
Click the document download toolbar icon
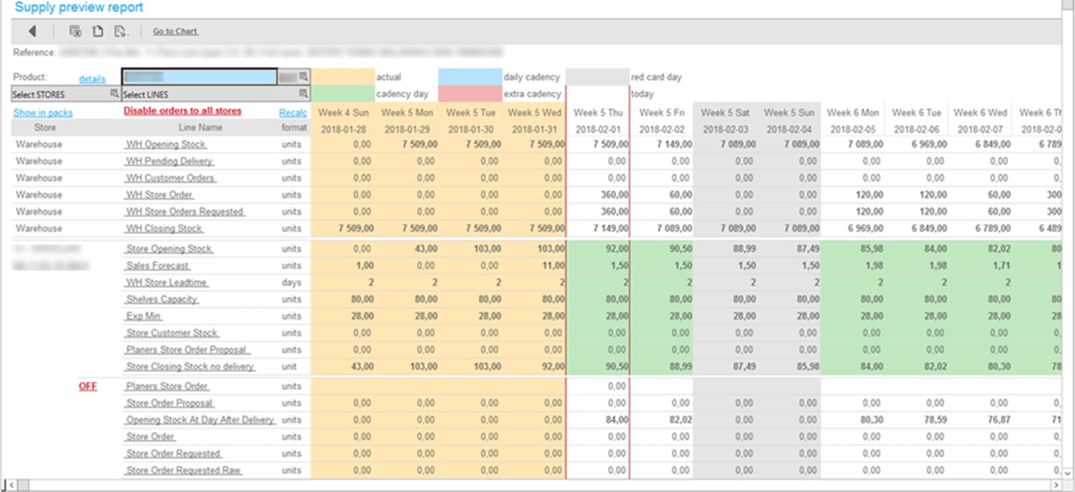pos(120,31)
